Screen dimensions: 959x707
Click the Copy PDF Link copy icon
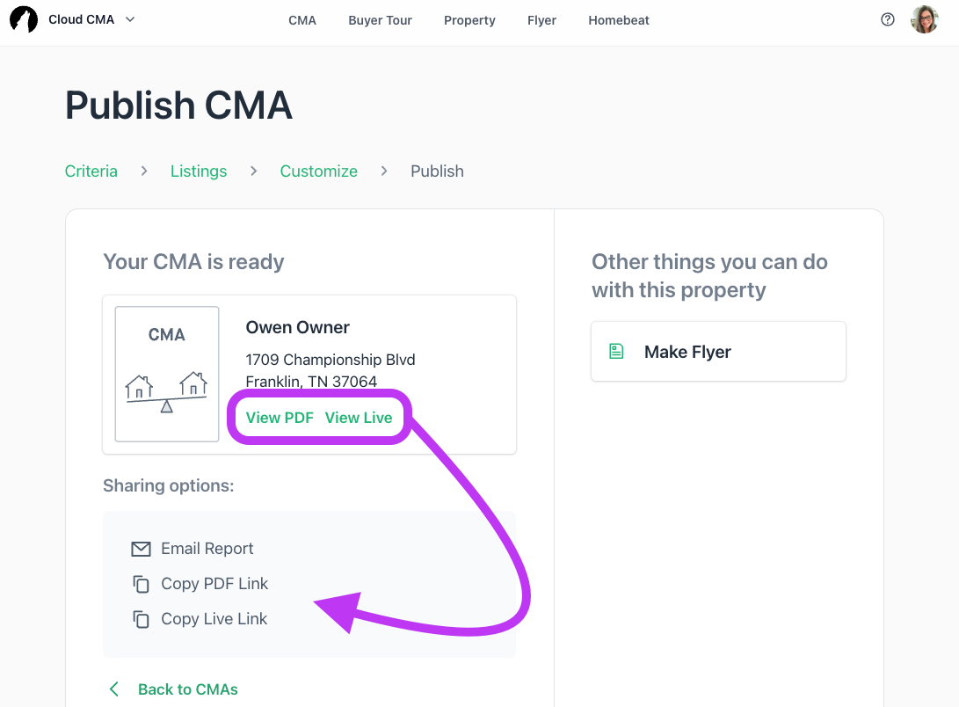[x=142, y=583]
